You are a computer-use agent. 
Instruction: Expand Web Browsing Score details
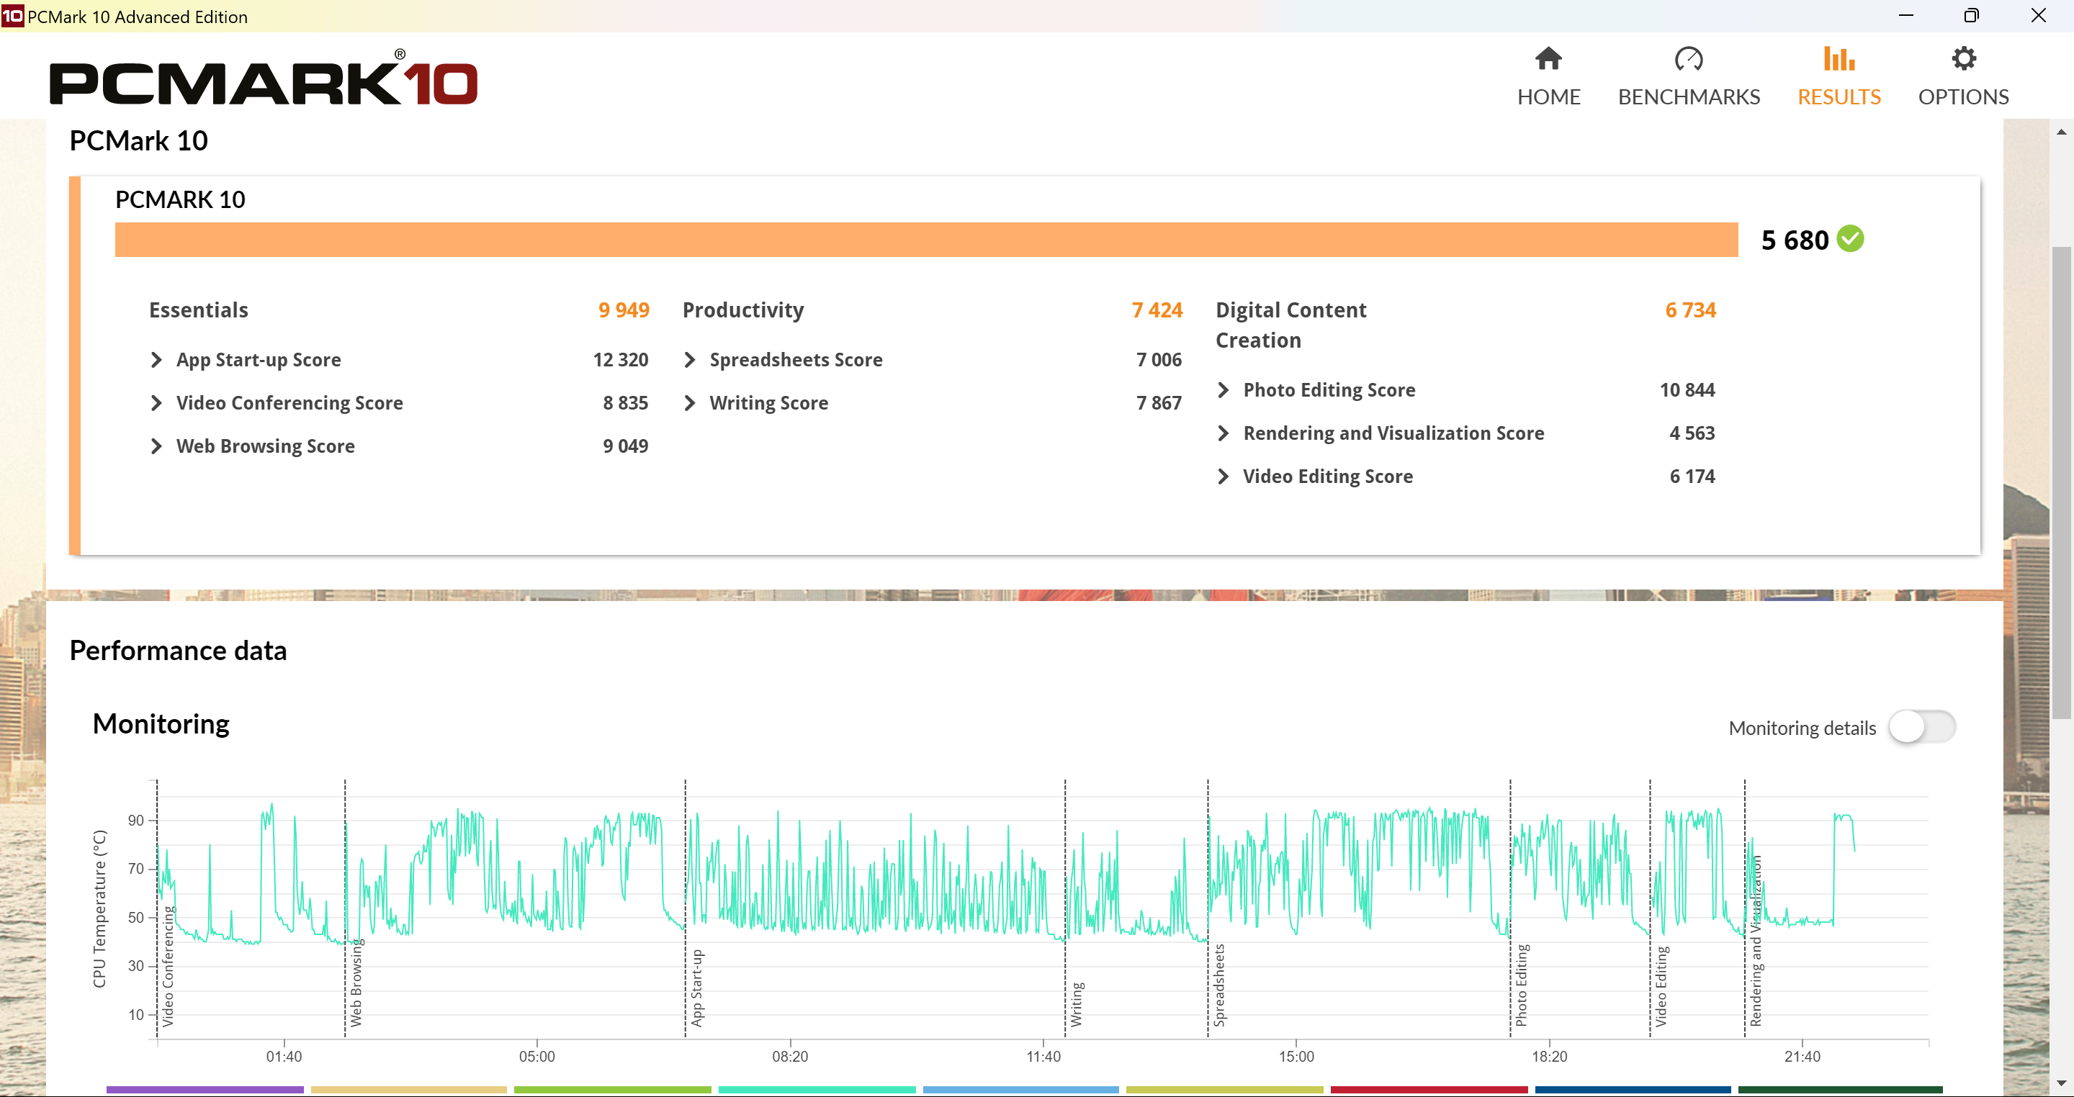156,446
